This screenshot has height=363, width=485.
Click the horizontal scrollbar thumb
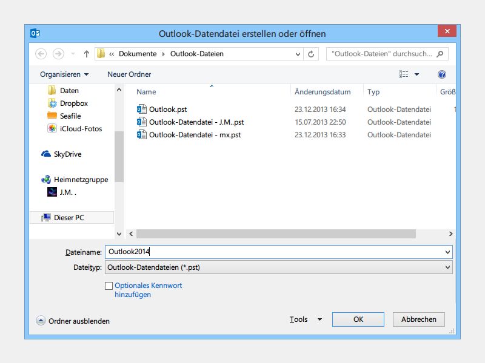pyautogui.click(x=276, y=234)
